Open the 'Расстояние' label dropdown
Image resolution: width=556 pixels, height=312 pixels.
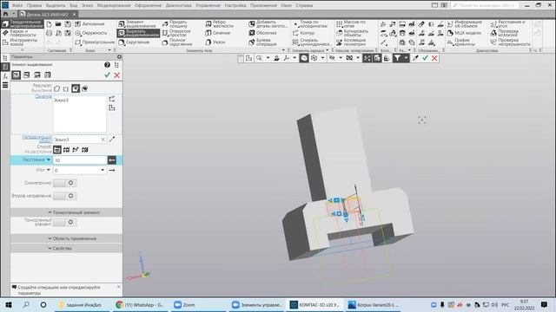coord(49,159)
